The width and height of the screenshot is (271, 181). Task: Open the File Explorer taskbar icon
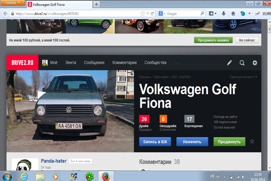point(40,177)
